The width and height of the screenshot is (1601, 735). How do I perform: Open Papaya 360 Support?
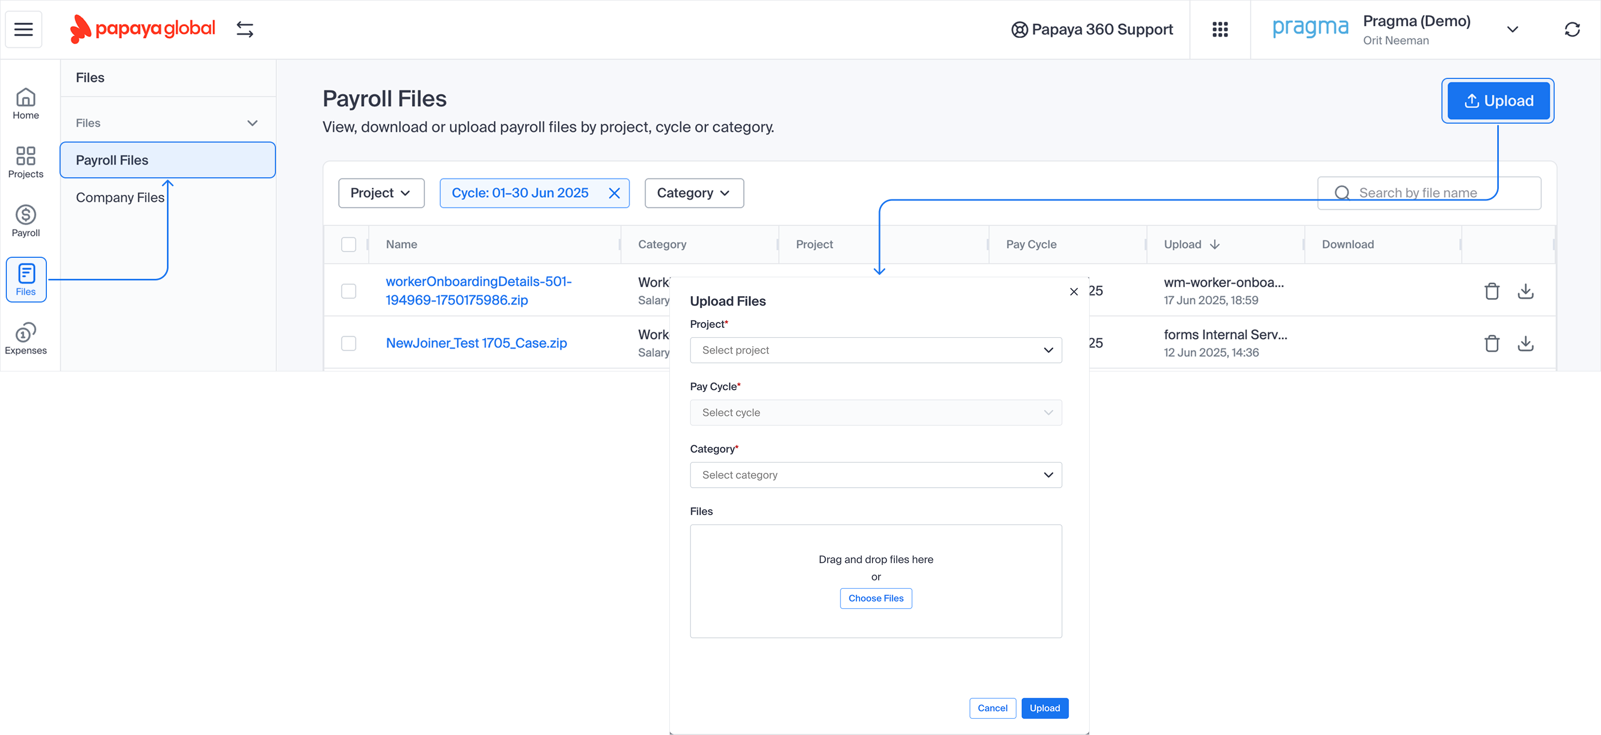pos(1092,29)
